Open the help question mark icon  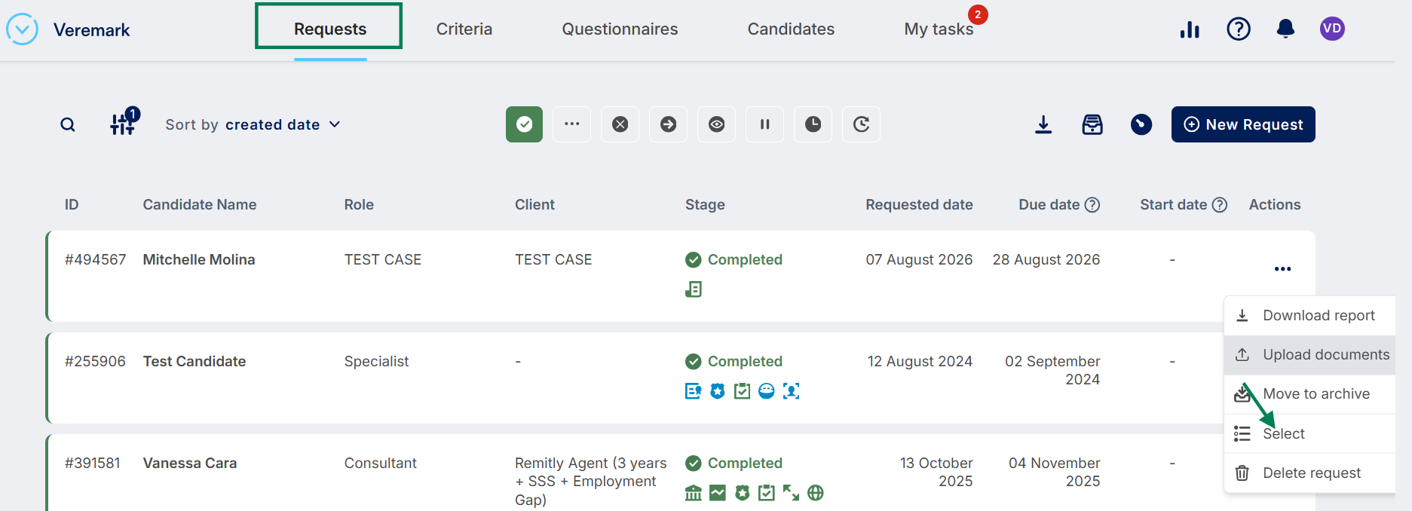point(1239,29)
